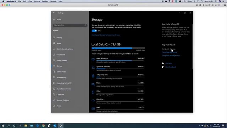Viewport: 227px width, 128px height.
Task: Open Configure Storage Sense or run it now
Action: 106,35
